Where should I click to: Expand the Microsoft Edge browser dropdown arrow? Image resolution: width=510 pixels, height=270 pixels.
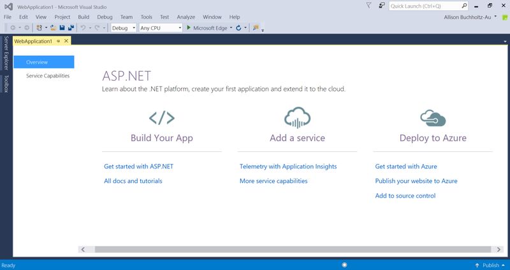[x=231, y=28]
